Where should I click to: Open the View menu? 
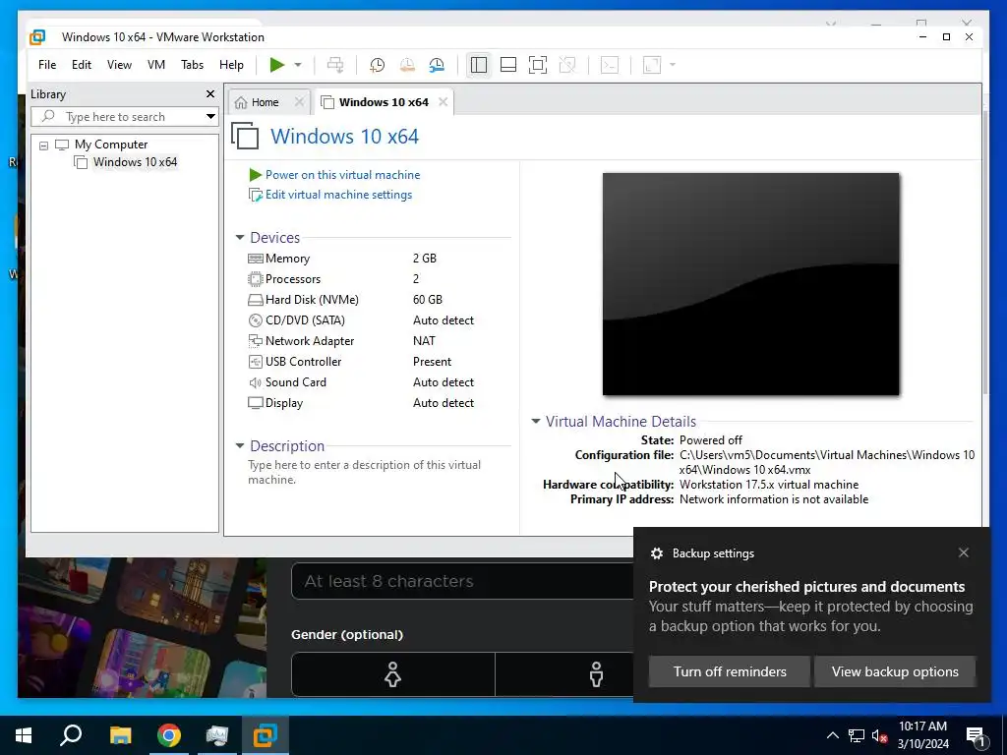click(x=119, y=65)
